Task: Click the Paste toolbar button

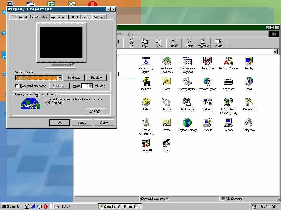Action: click(158, 43)
